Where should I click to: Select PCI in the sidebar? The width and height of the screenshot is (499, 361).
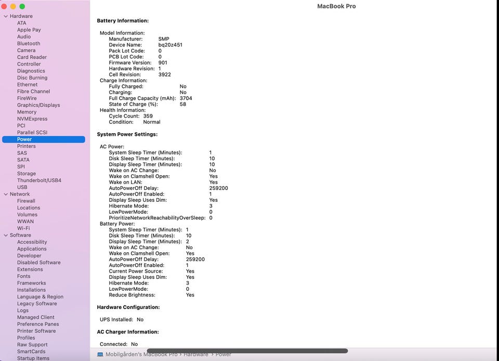[x=21, y=126]
